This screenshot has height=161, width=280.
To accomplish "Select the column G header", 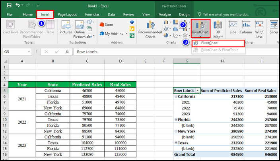I will (x=187, y=61).
